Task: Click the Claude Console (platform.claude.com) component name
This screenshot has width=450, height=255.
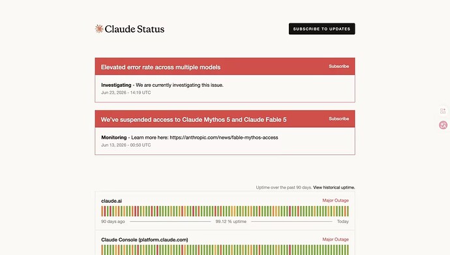Action: [x=145, y=240]
